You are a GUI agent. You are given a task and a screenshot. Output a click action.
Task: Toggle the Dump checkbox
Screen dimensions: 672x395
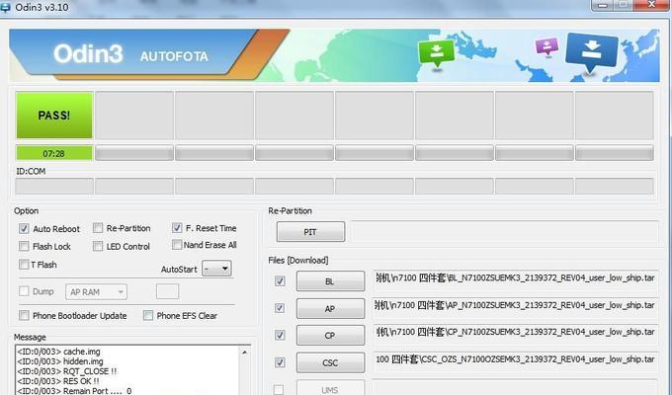coord(24,291)
